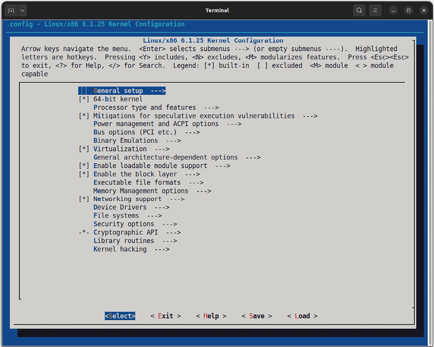Screen dimensions: 434x347
Task: Click the < Load > button
Action: coord(302,316)
